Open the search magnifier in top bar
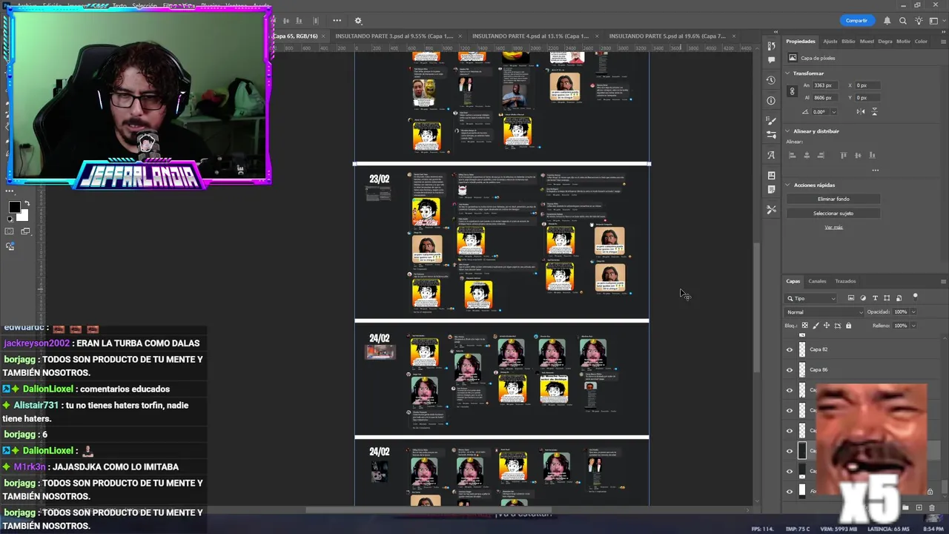Viewport: 949px width, 534px height. click(903, 21)
